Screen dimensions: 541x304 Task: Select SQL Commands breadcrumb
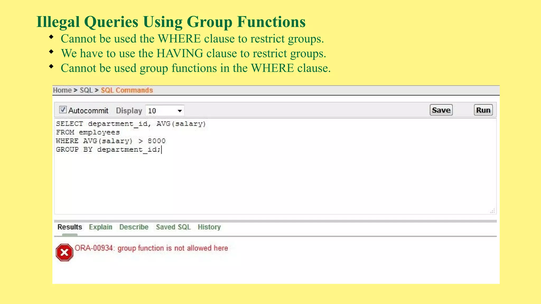[x=127, y=90]
